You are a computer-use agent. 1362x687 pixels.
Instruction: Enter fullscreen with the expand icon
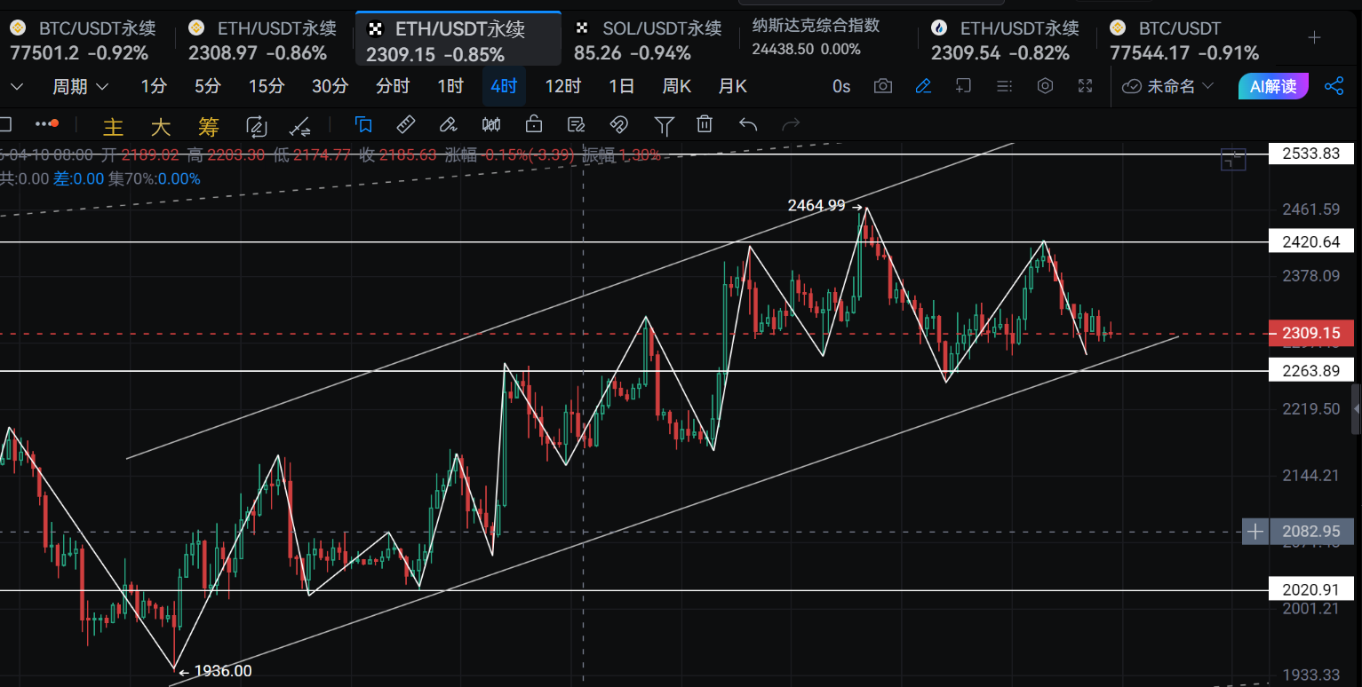point(1085,86)
